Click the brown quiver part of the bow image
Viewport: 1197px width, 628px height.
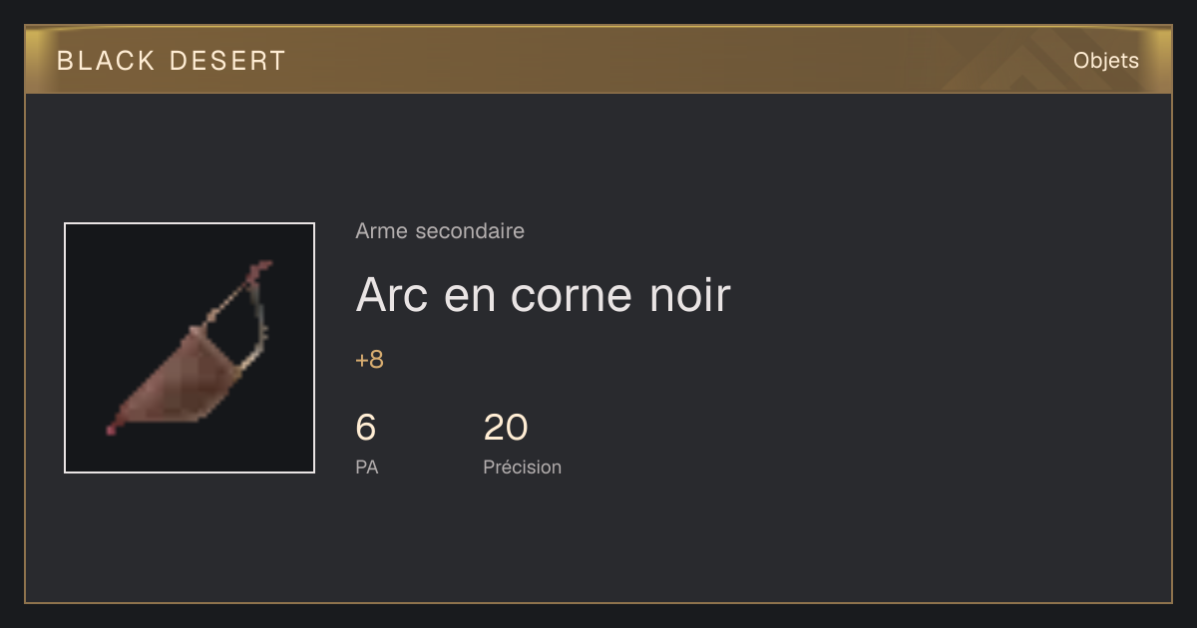click(182, 377)
